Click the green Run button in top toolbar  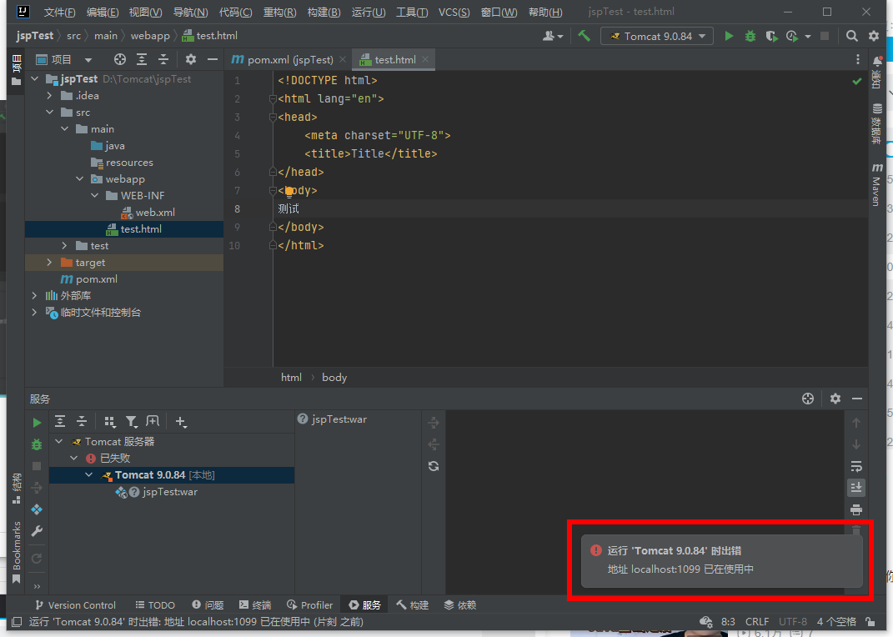point(730,36)
